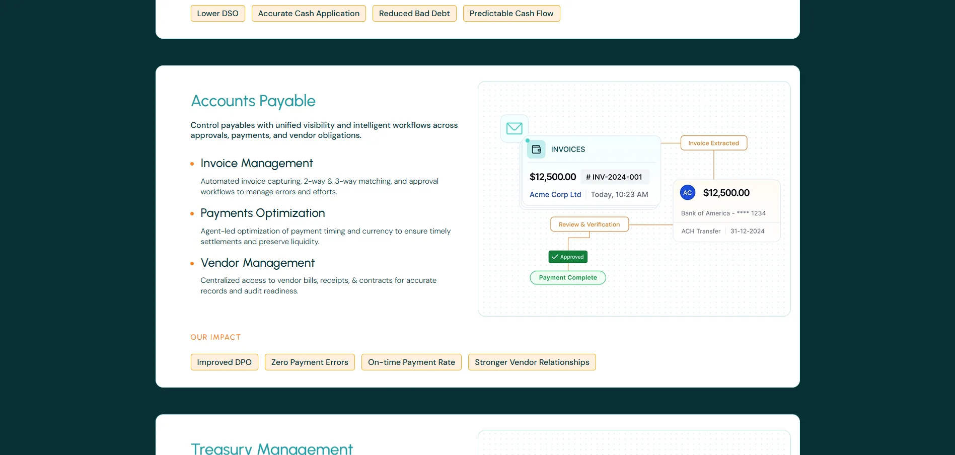Click the OUR IMPACT label
Image resolution: width=955 pixels, height=455 pixels.
(x=215, y=337)
